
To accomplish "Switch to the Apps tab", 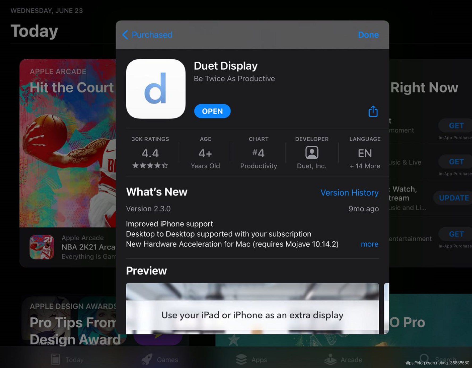I will point(251,360).
